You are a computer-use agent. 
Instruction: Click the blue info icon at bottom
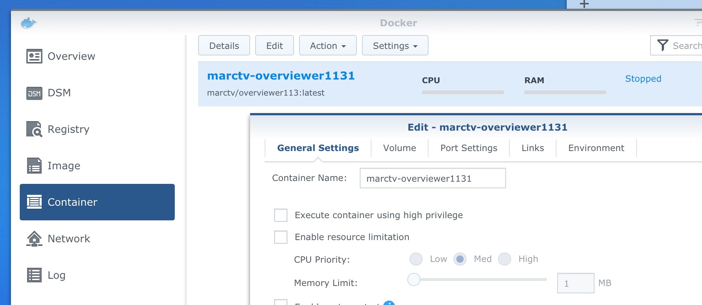pyautogui.click(x=389, y=303)
